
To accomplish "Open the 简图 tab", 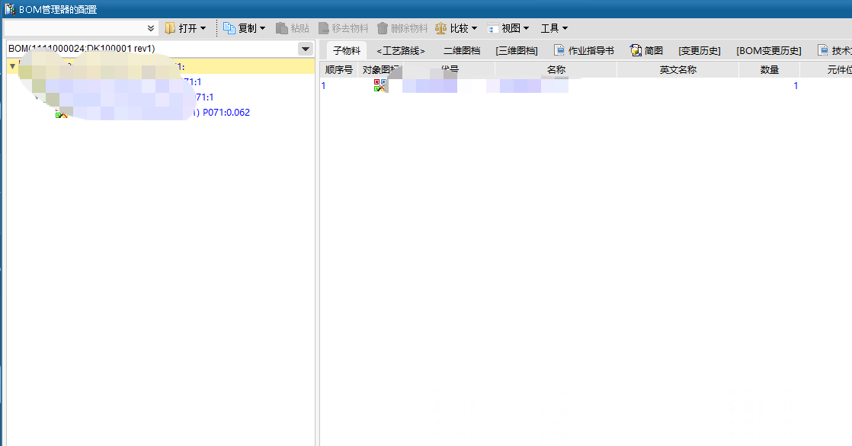I will point(646,50).
